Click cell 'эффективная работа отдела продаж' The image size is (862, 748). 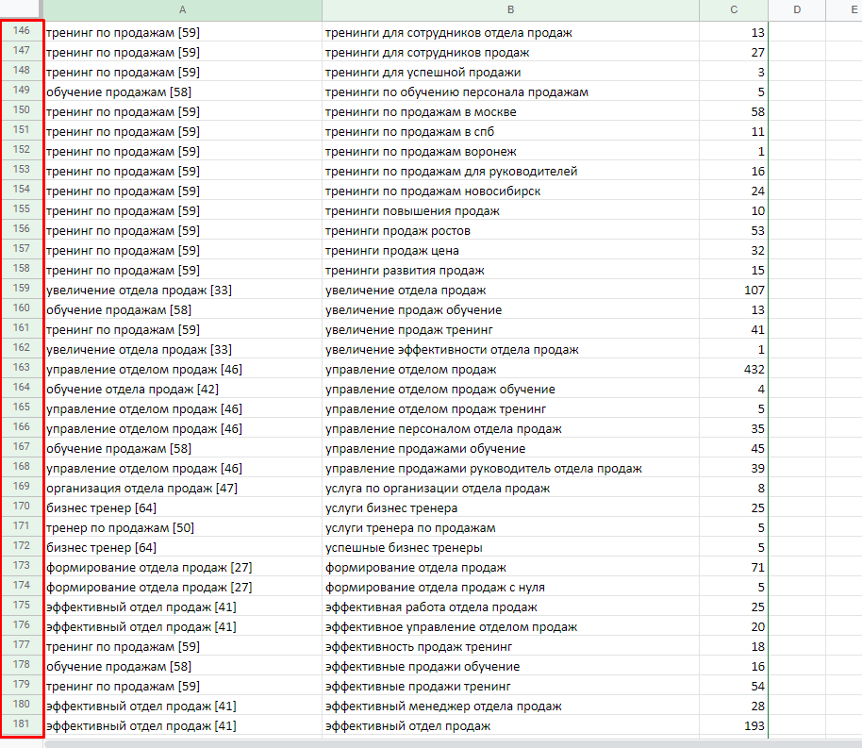click(510, 607)
